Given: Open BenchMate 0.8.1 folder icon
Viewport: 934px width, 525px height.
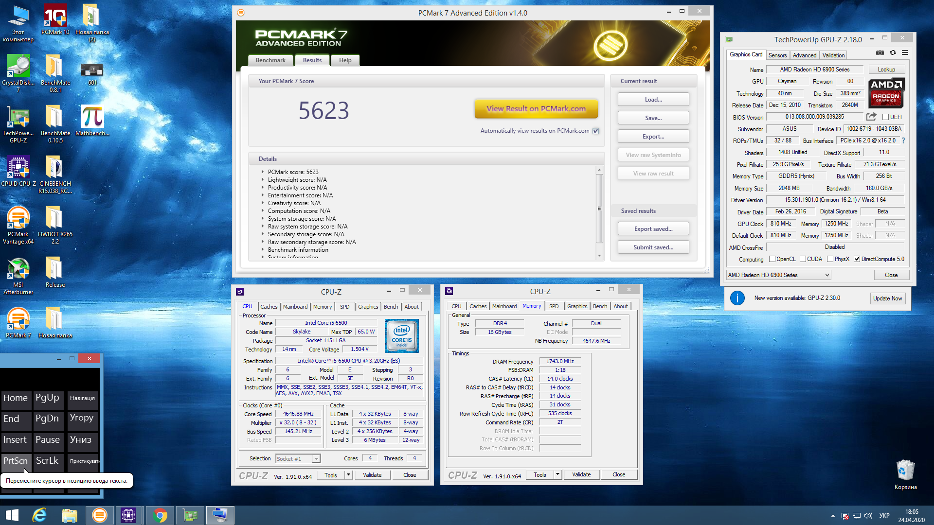Looking at the screenshot, I should 55,73.
